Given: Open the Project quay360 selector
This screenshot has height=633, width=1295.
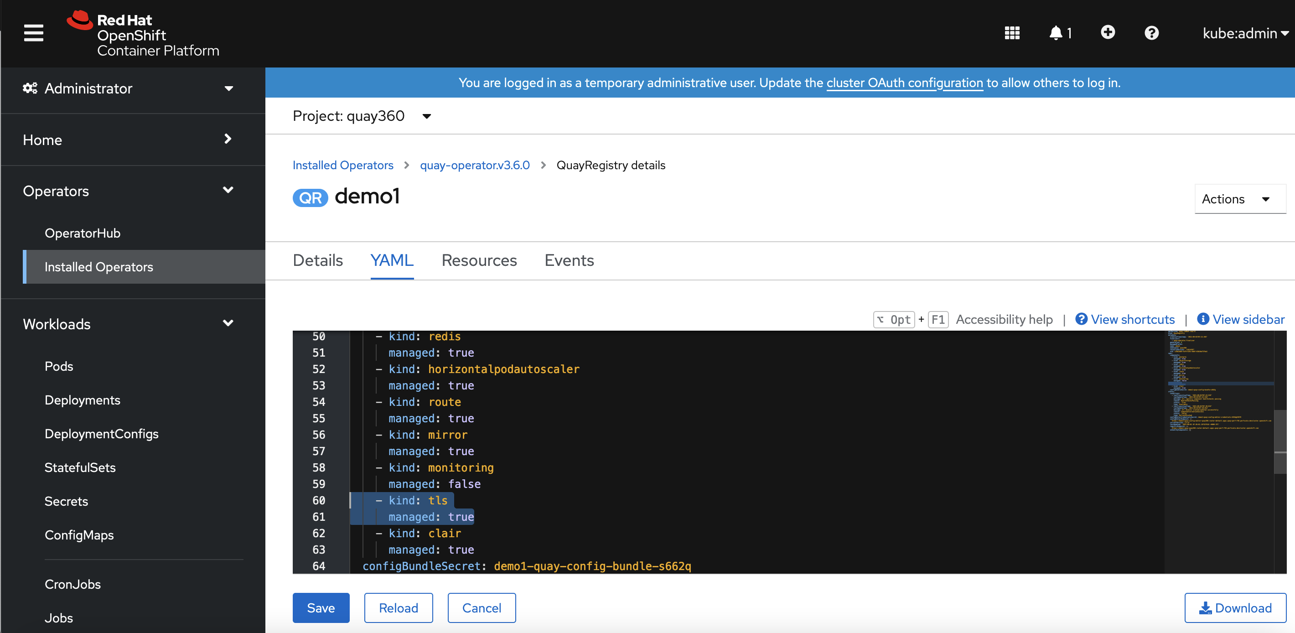Looking at the screenshot, I should click(362, 116).
